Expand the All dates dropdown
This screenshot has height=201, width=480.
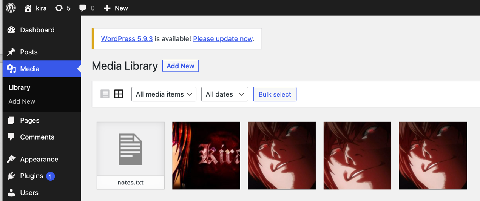coord(224,94)
